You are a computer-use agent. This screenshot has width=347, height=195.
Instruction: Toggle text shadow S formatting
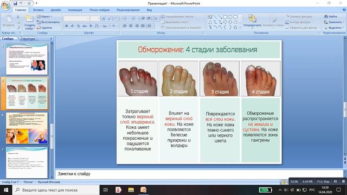(x=91, y=26)
